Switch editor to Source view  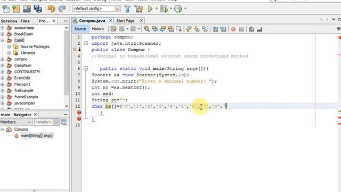[x=80, y=29]
